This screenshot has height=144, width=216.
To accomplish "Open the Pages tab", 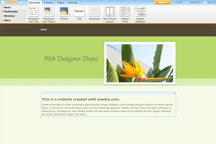I will (x=60, y=2).
